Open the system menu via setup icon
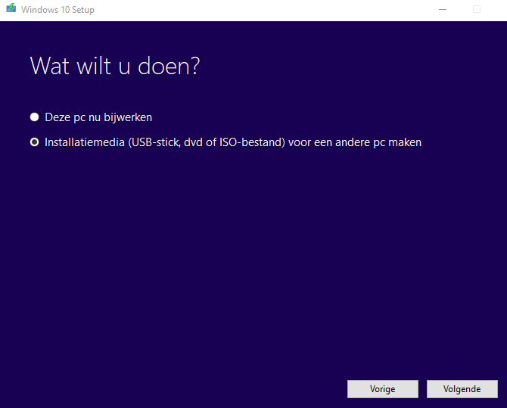 (x=11, y=8)
